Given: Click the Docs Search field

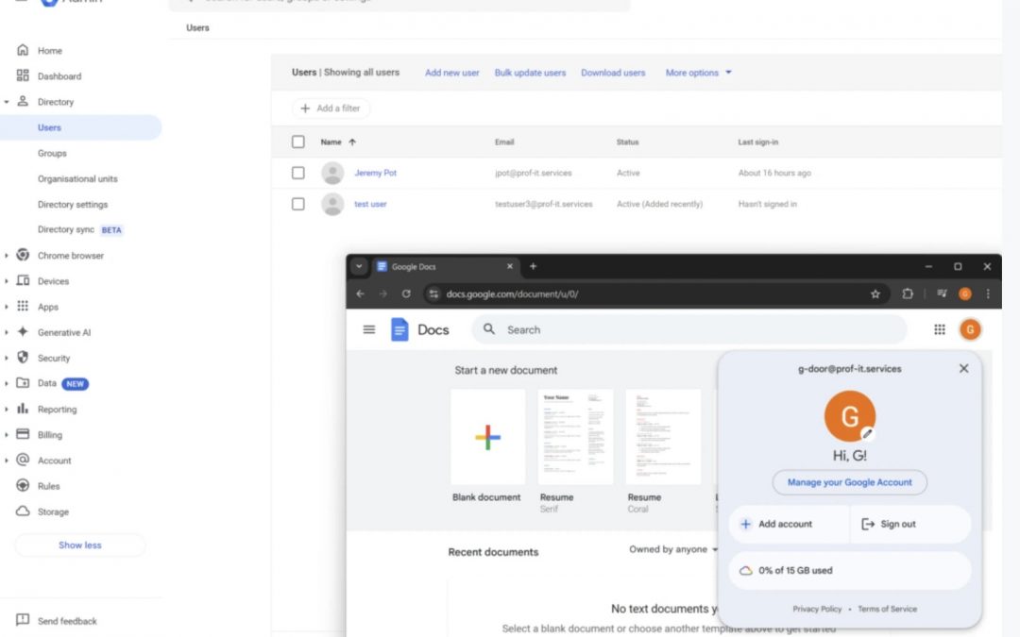Looking at the screenshot, I should tap(689, 329).
